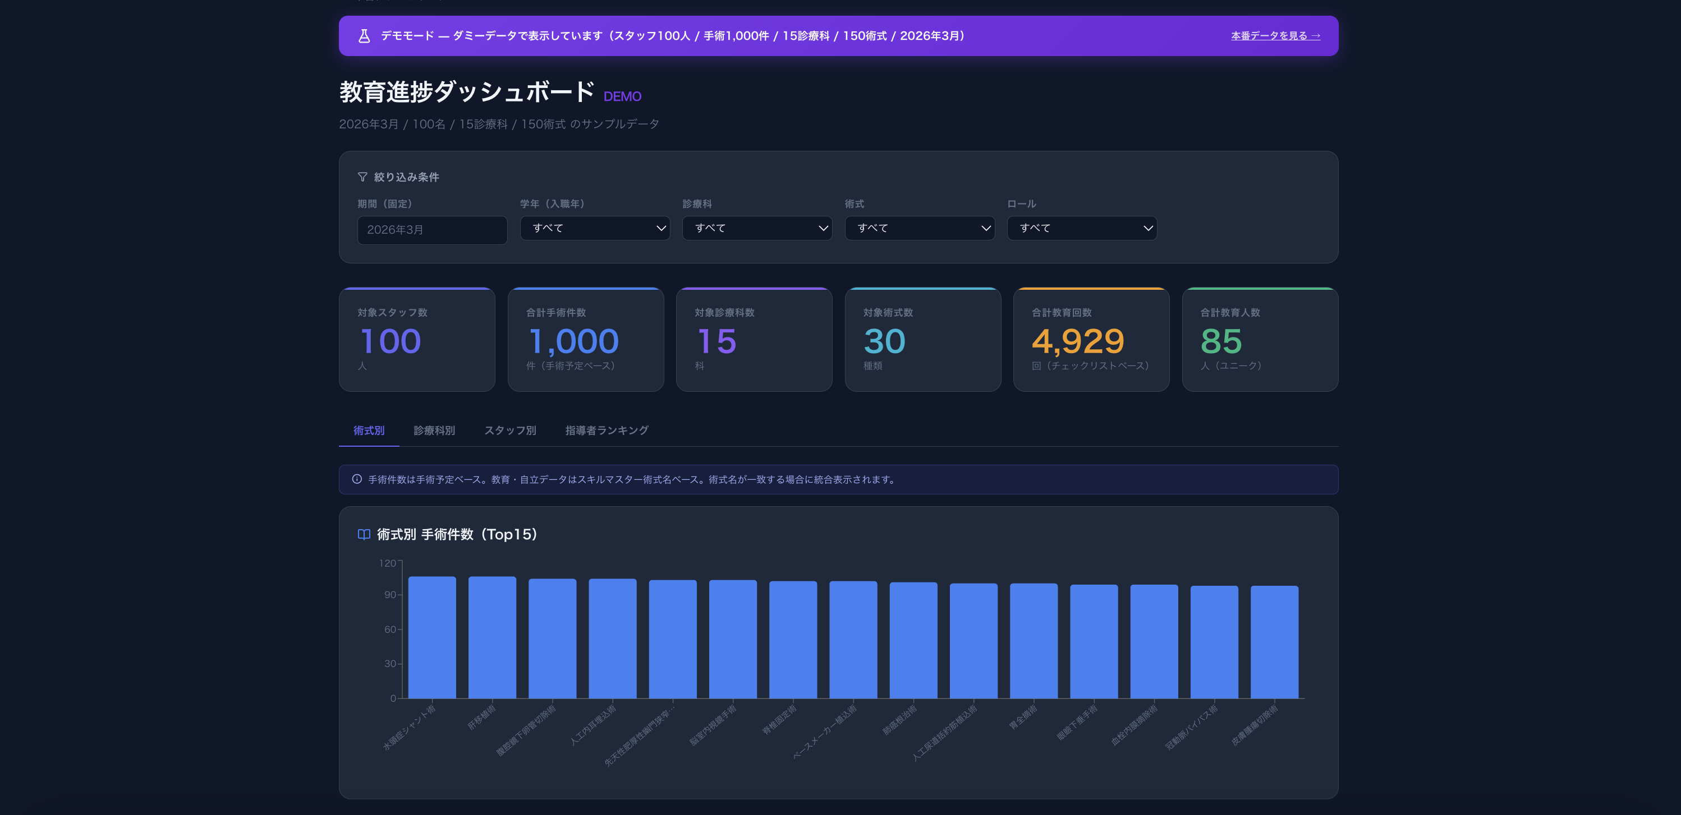
Task: Click the 眼瞼下垂手術 bar
Action: pos(1094,642)
